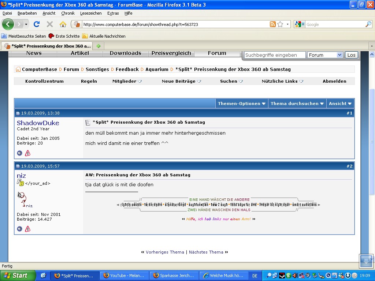The image size is (375, 281).
Task: Open the home page icon
Action: click(63, 24)
